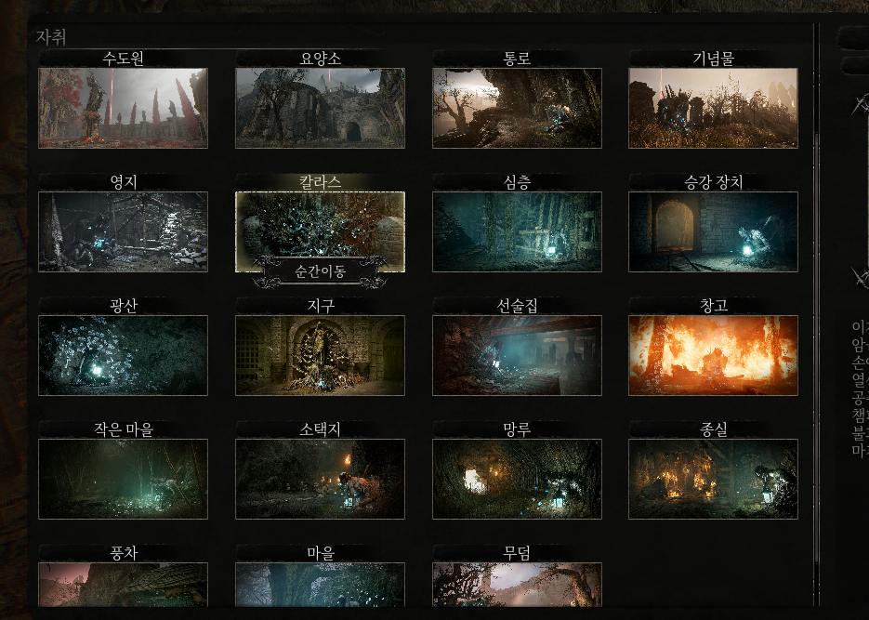Open the 영지 vestige image
The width and height of the screenshot is (869, 620).
(123, 231)
